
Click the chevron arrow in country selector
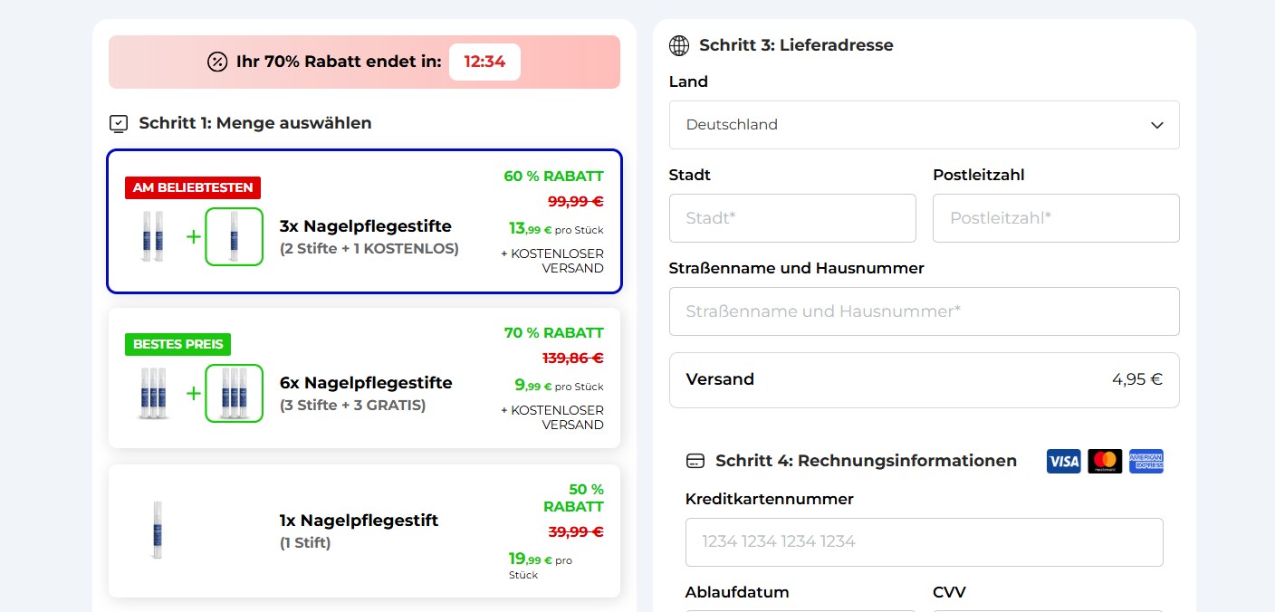[1156, 125]
